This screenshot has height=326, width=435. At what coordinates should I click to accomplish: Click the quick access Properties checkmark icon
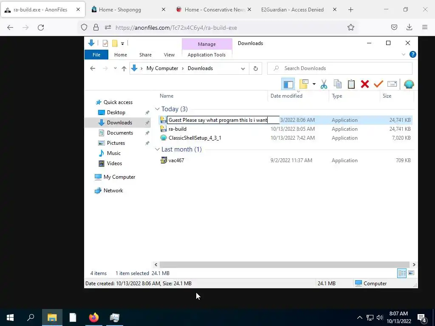coord(105,43)
